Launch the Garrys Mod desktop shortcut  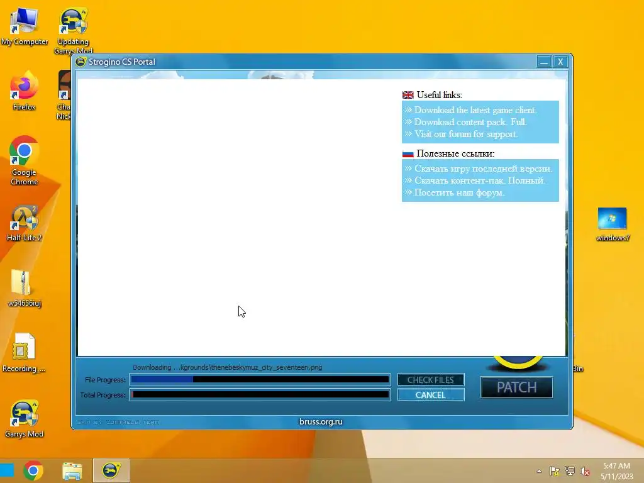pos(24,419)
